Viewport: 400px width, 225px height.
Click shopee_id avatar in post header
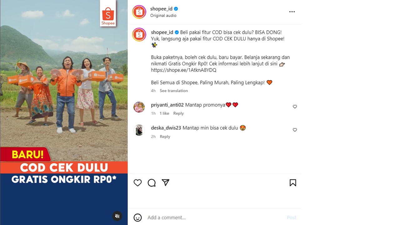pos(139,12)
